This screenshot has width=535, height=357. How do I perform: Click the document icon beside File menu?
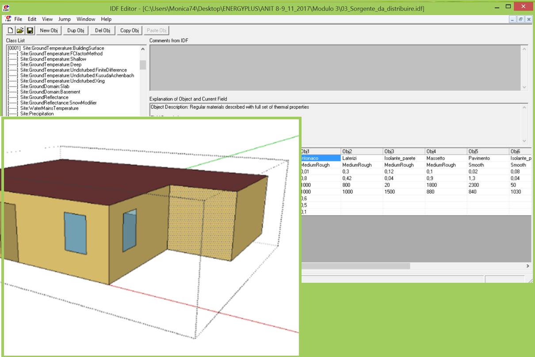tap(8, 19)
